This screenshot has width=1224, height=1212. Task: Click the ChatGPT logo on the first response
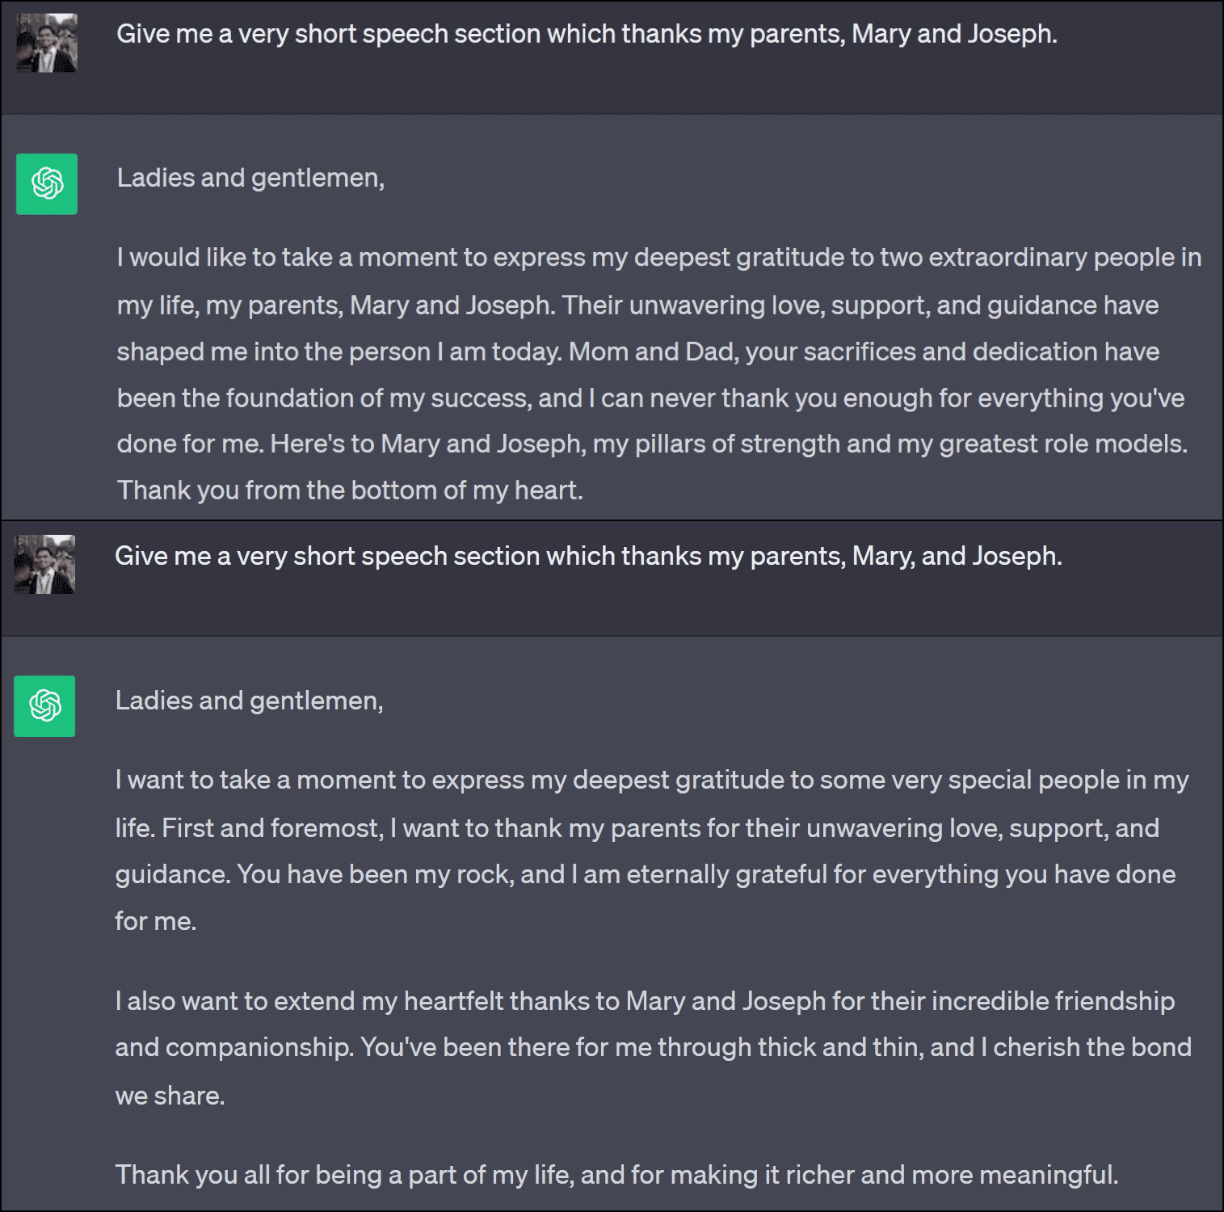tap(47, 184)
